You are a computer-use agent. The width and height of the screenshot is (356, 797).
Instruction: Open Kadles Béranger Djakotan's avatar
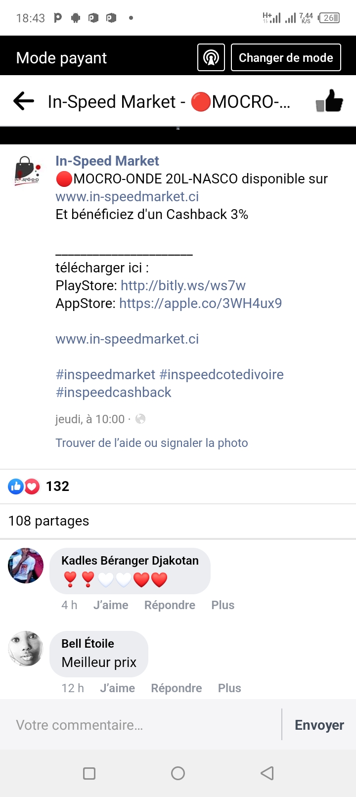[26, 566]
